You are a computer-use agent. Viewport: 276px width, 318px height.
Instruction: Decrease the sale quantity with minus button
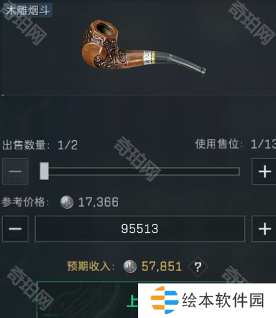15,171
